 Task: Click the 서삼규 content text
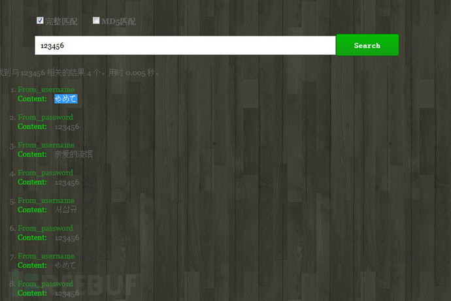[66, 210]
